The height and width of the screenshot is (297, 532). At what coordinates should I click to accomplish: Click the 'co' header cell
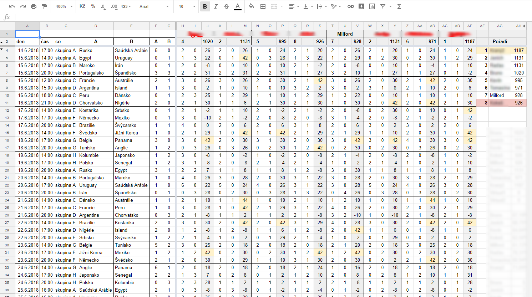click(x=66, y=41)
